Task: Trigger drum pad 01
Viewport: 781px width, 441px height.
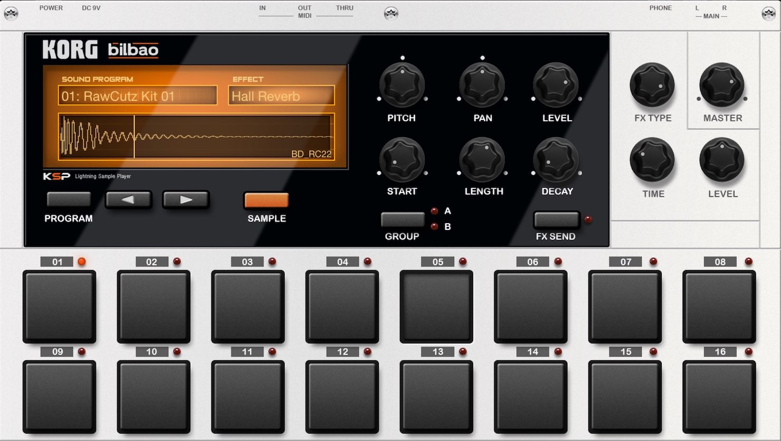Action: (59, 306)
